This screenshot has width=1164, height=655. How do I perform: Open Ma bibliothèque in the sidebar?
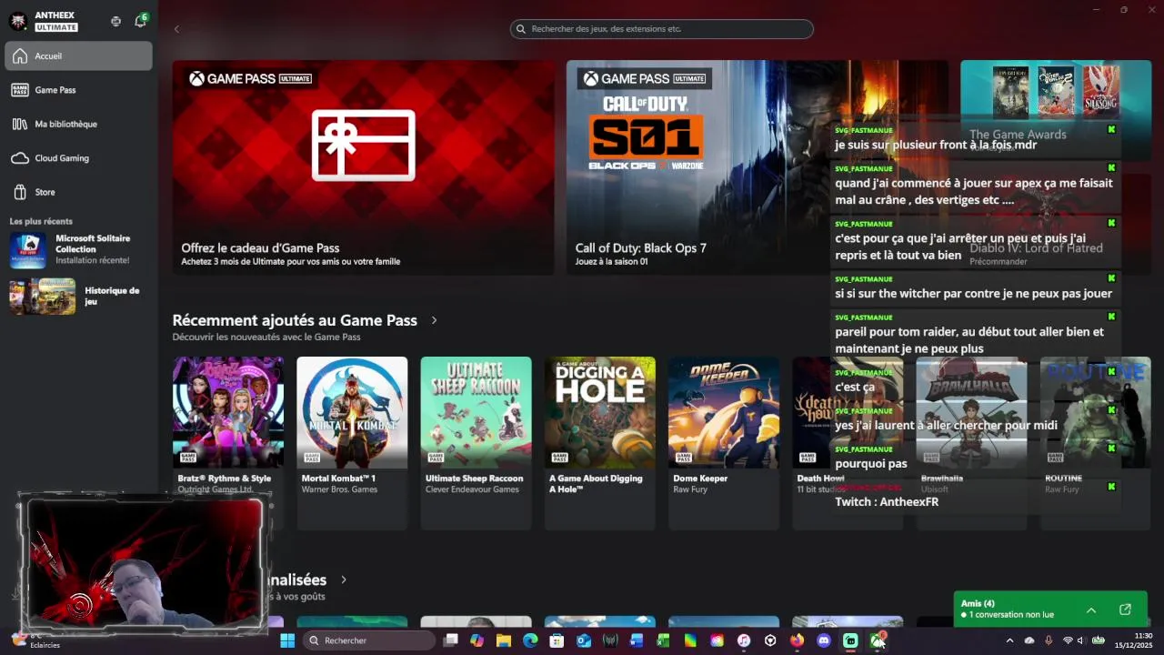click(x=78, y=124)
